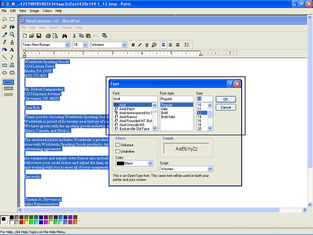Screen dimensions: 313x235
Task: Click the WordPad Date/Time insert icon
Action: pos(105,36)
